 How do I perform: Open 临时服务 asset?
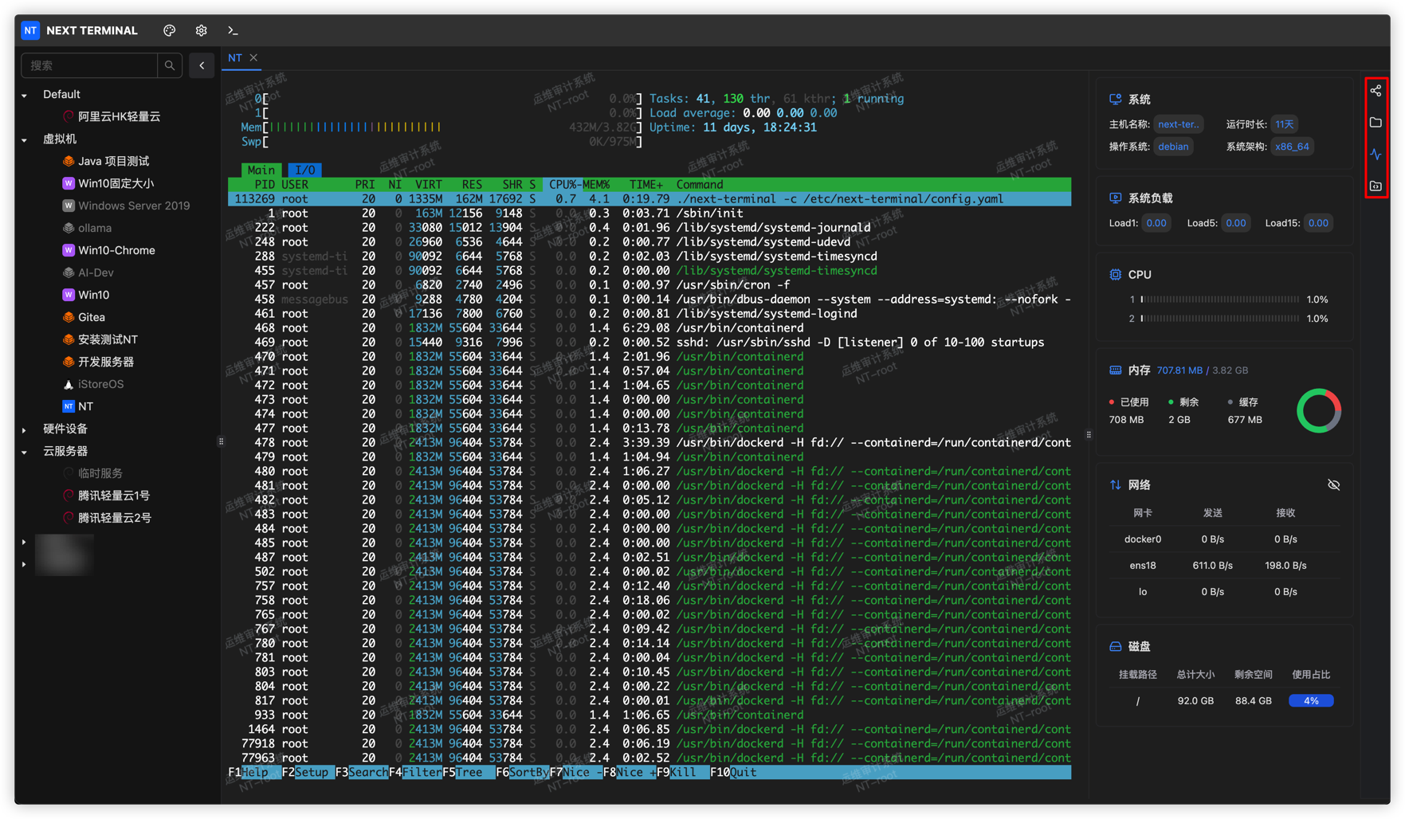(x=100, y=473)
